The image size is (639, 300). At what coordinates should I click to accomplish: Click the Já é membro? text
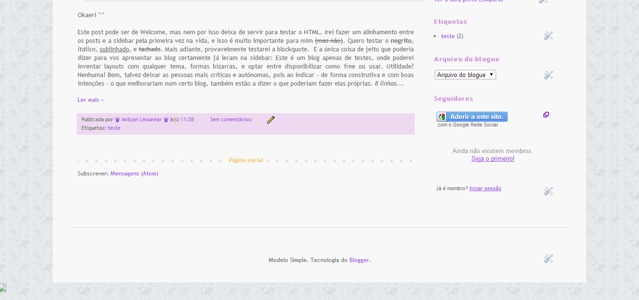(x=452, y=189)
